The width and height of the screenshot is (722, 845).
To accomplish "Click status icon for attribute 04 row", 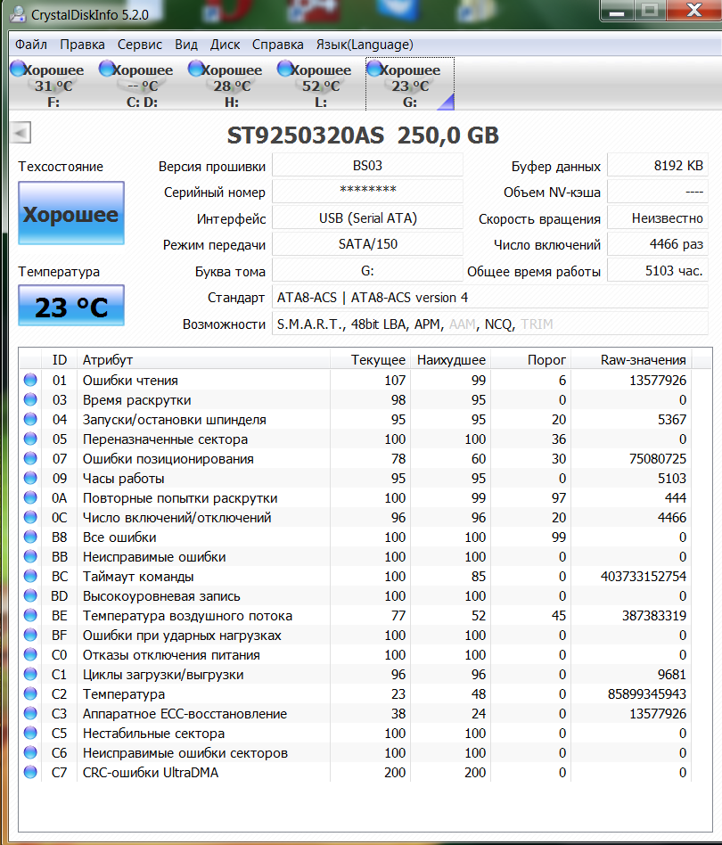I will coord(30,419).
